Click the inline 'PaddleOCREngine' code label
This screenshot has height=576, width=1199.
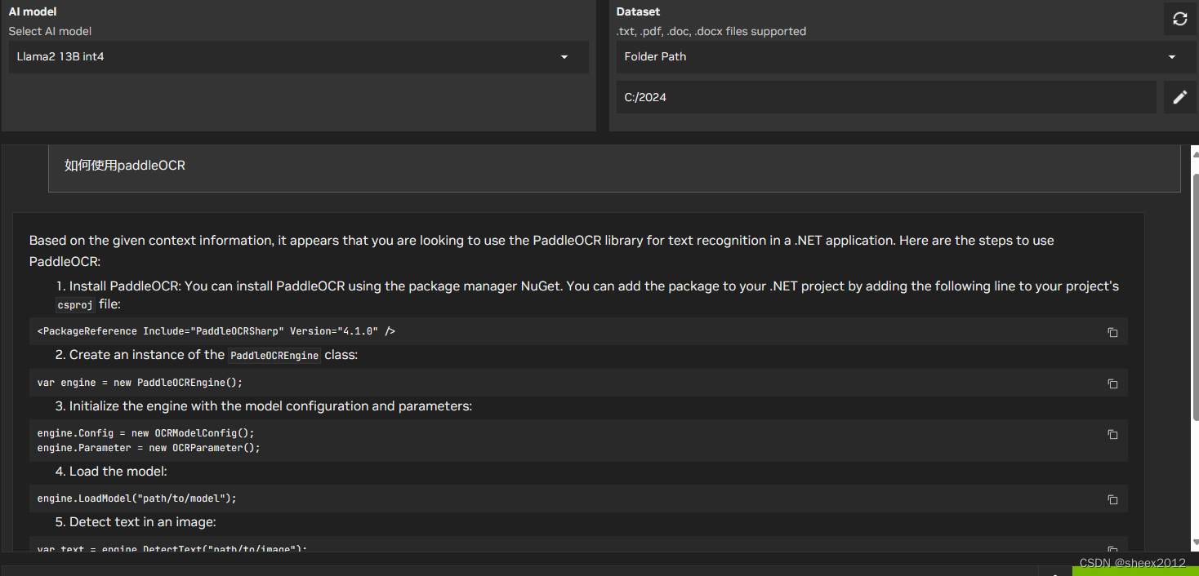coord(274,355)
